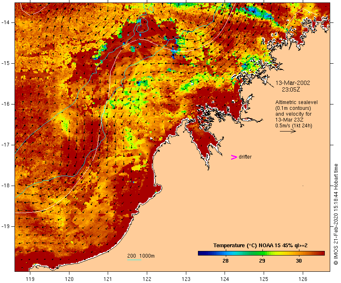Click the color bar tick label '30'
The image size is (341, 283).
[x=299, y=261]
